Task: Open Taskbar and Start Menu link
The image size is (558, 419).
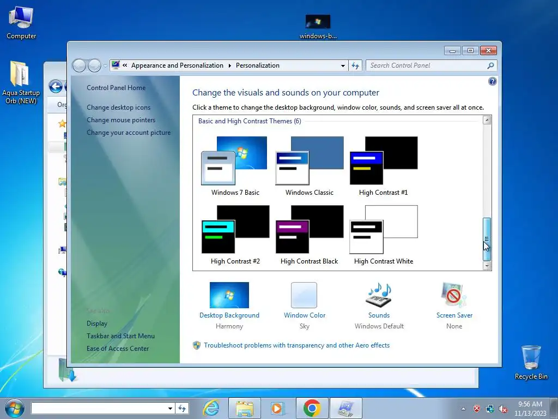Action: point(120,336)
